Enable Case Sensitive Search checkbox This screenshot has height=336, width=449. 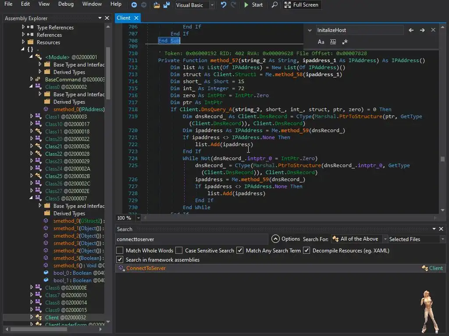179,251
